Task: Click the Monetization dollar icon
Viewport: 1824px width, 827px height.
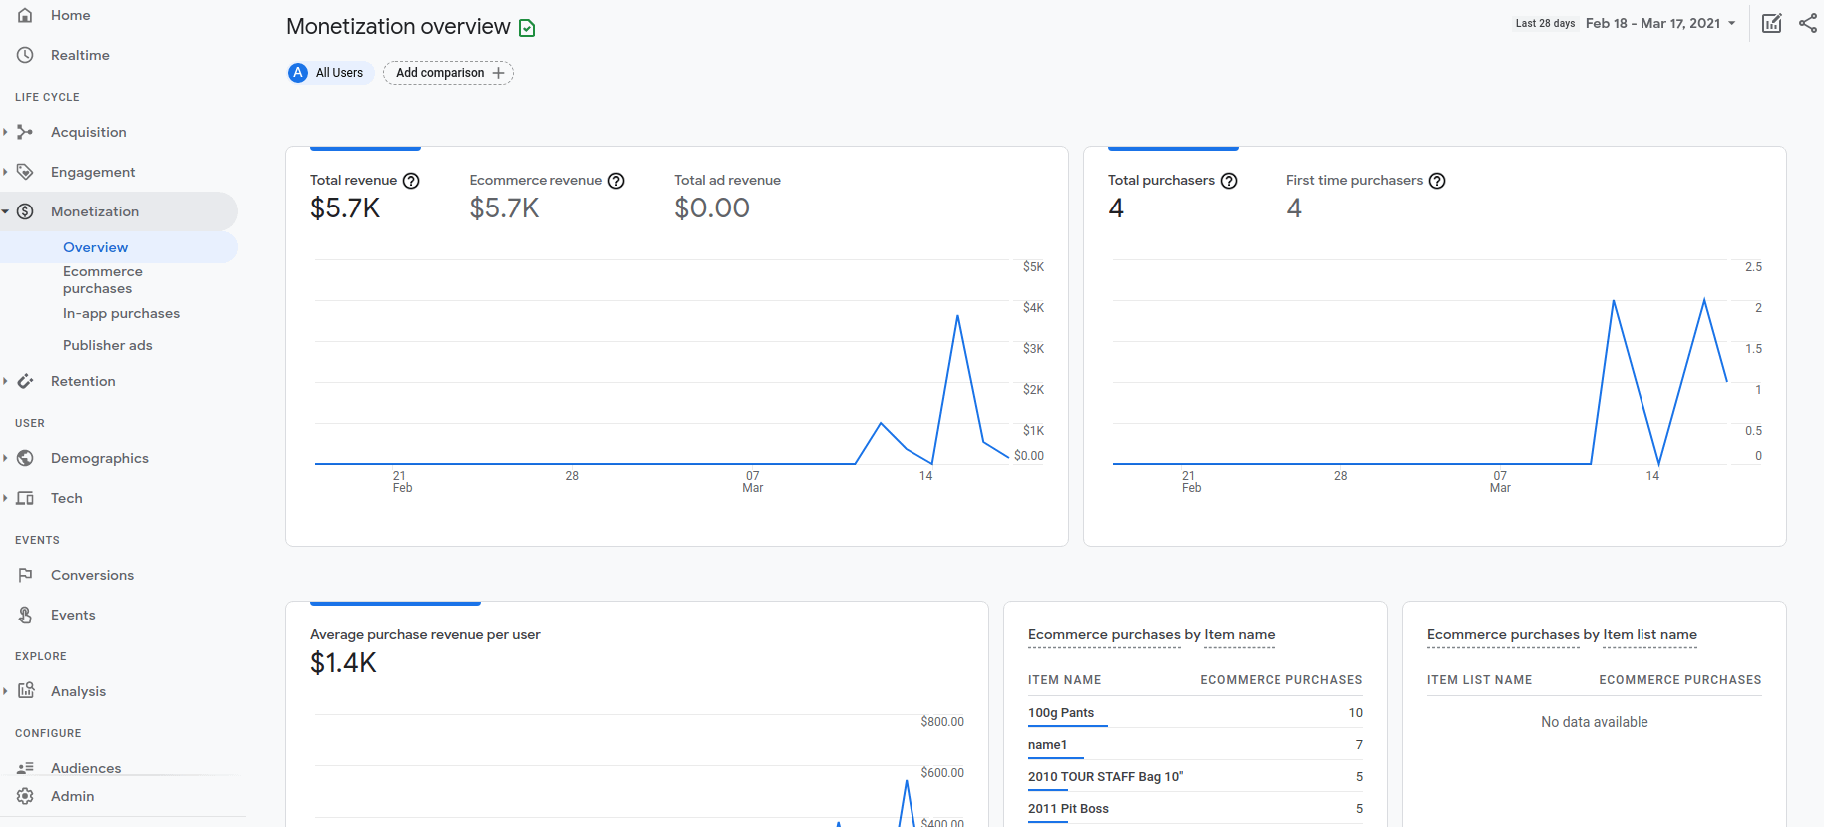Action: (x=25, y=211)
